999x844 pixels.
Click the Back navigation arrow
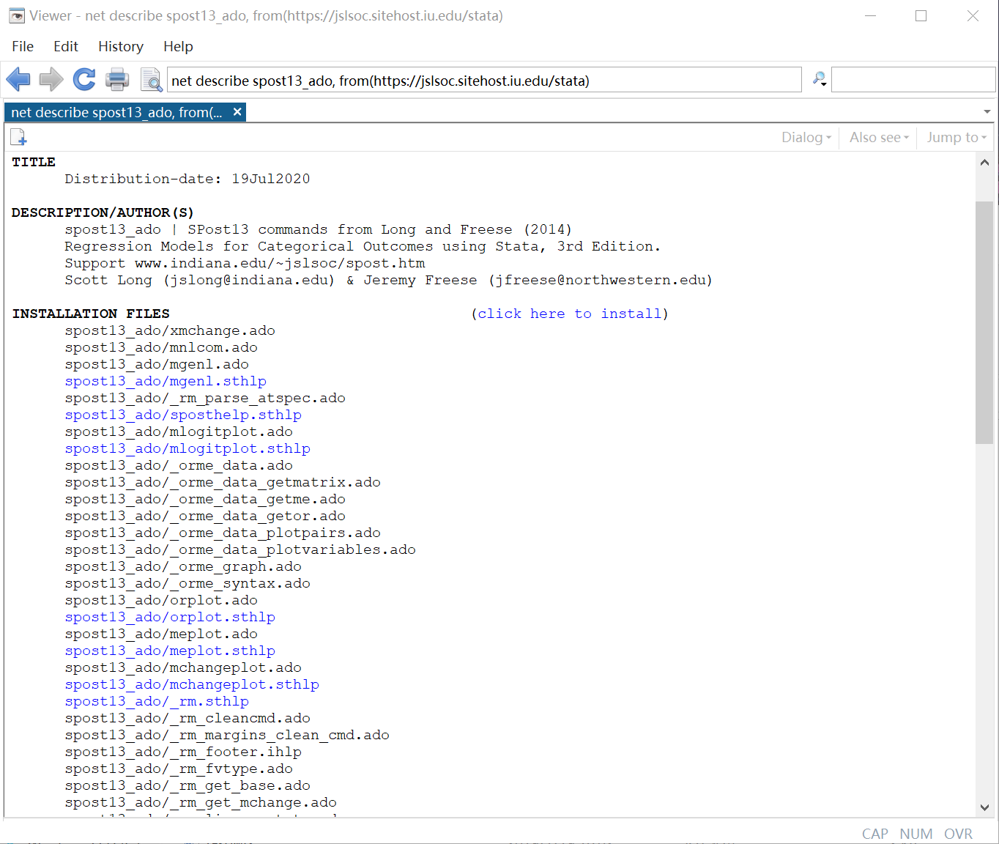pyautogui.click(x=18, y=79)
